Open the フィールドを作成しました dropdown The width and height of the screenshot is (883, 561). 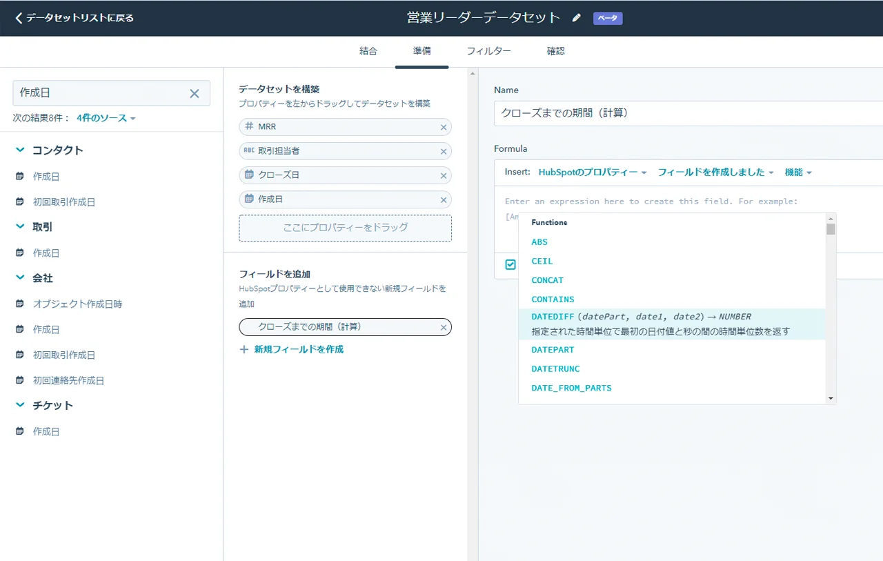tap(715, 173)
